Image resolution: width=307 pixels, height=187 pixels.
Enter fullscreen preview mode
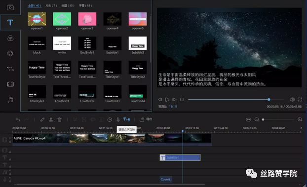coord(300,100)
